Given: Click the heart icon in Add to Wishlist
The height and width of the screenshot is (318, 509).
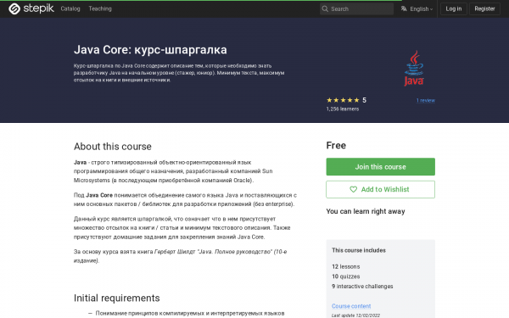Looking at the screenshot, I should [353, 189].
